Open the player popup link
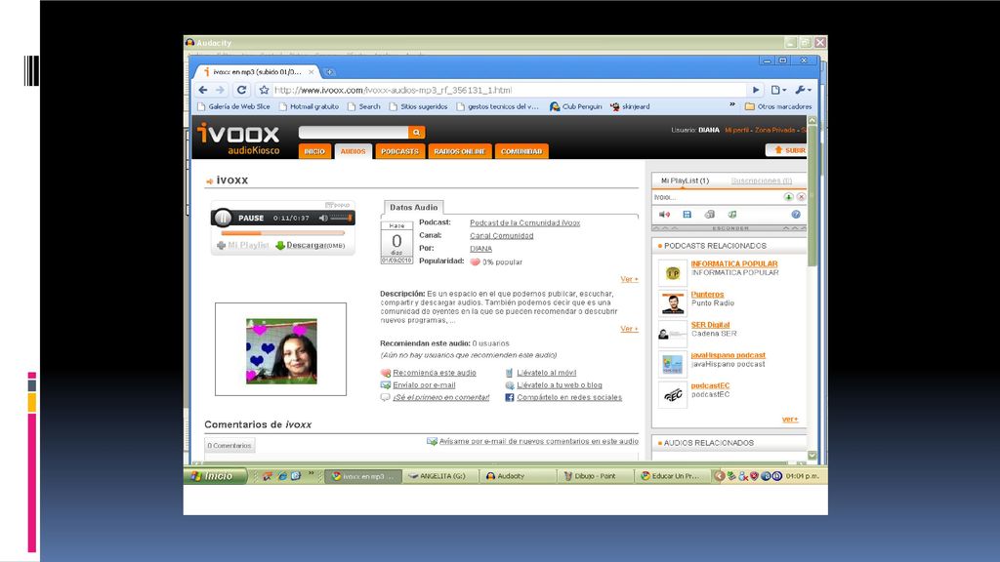The height and width of the screenshot is (562, 1000). [337, 205]
